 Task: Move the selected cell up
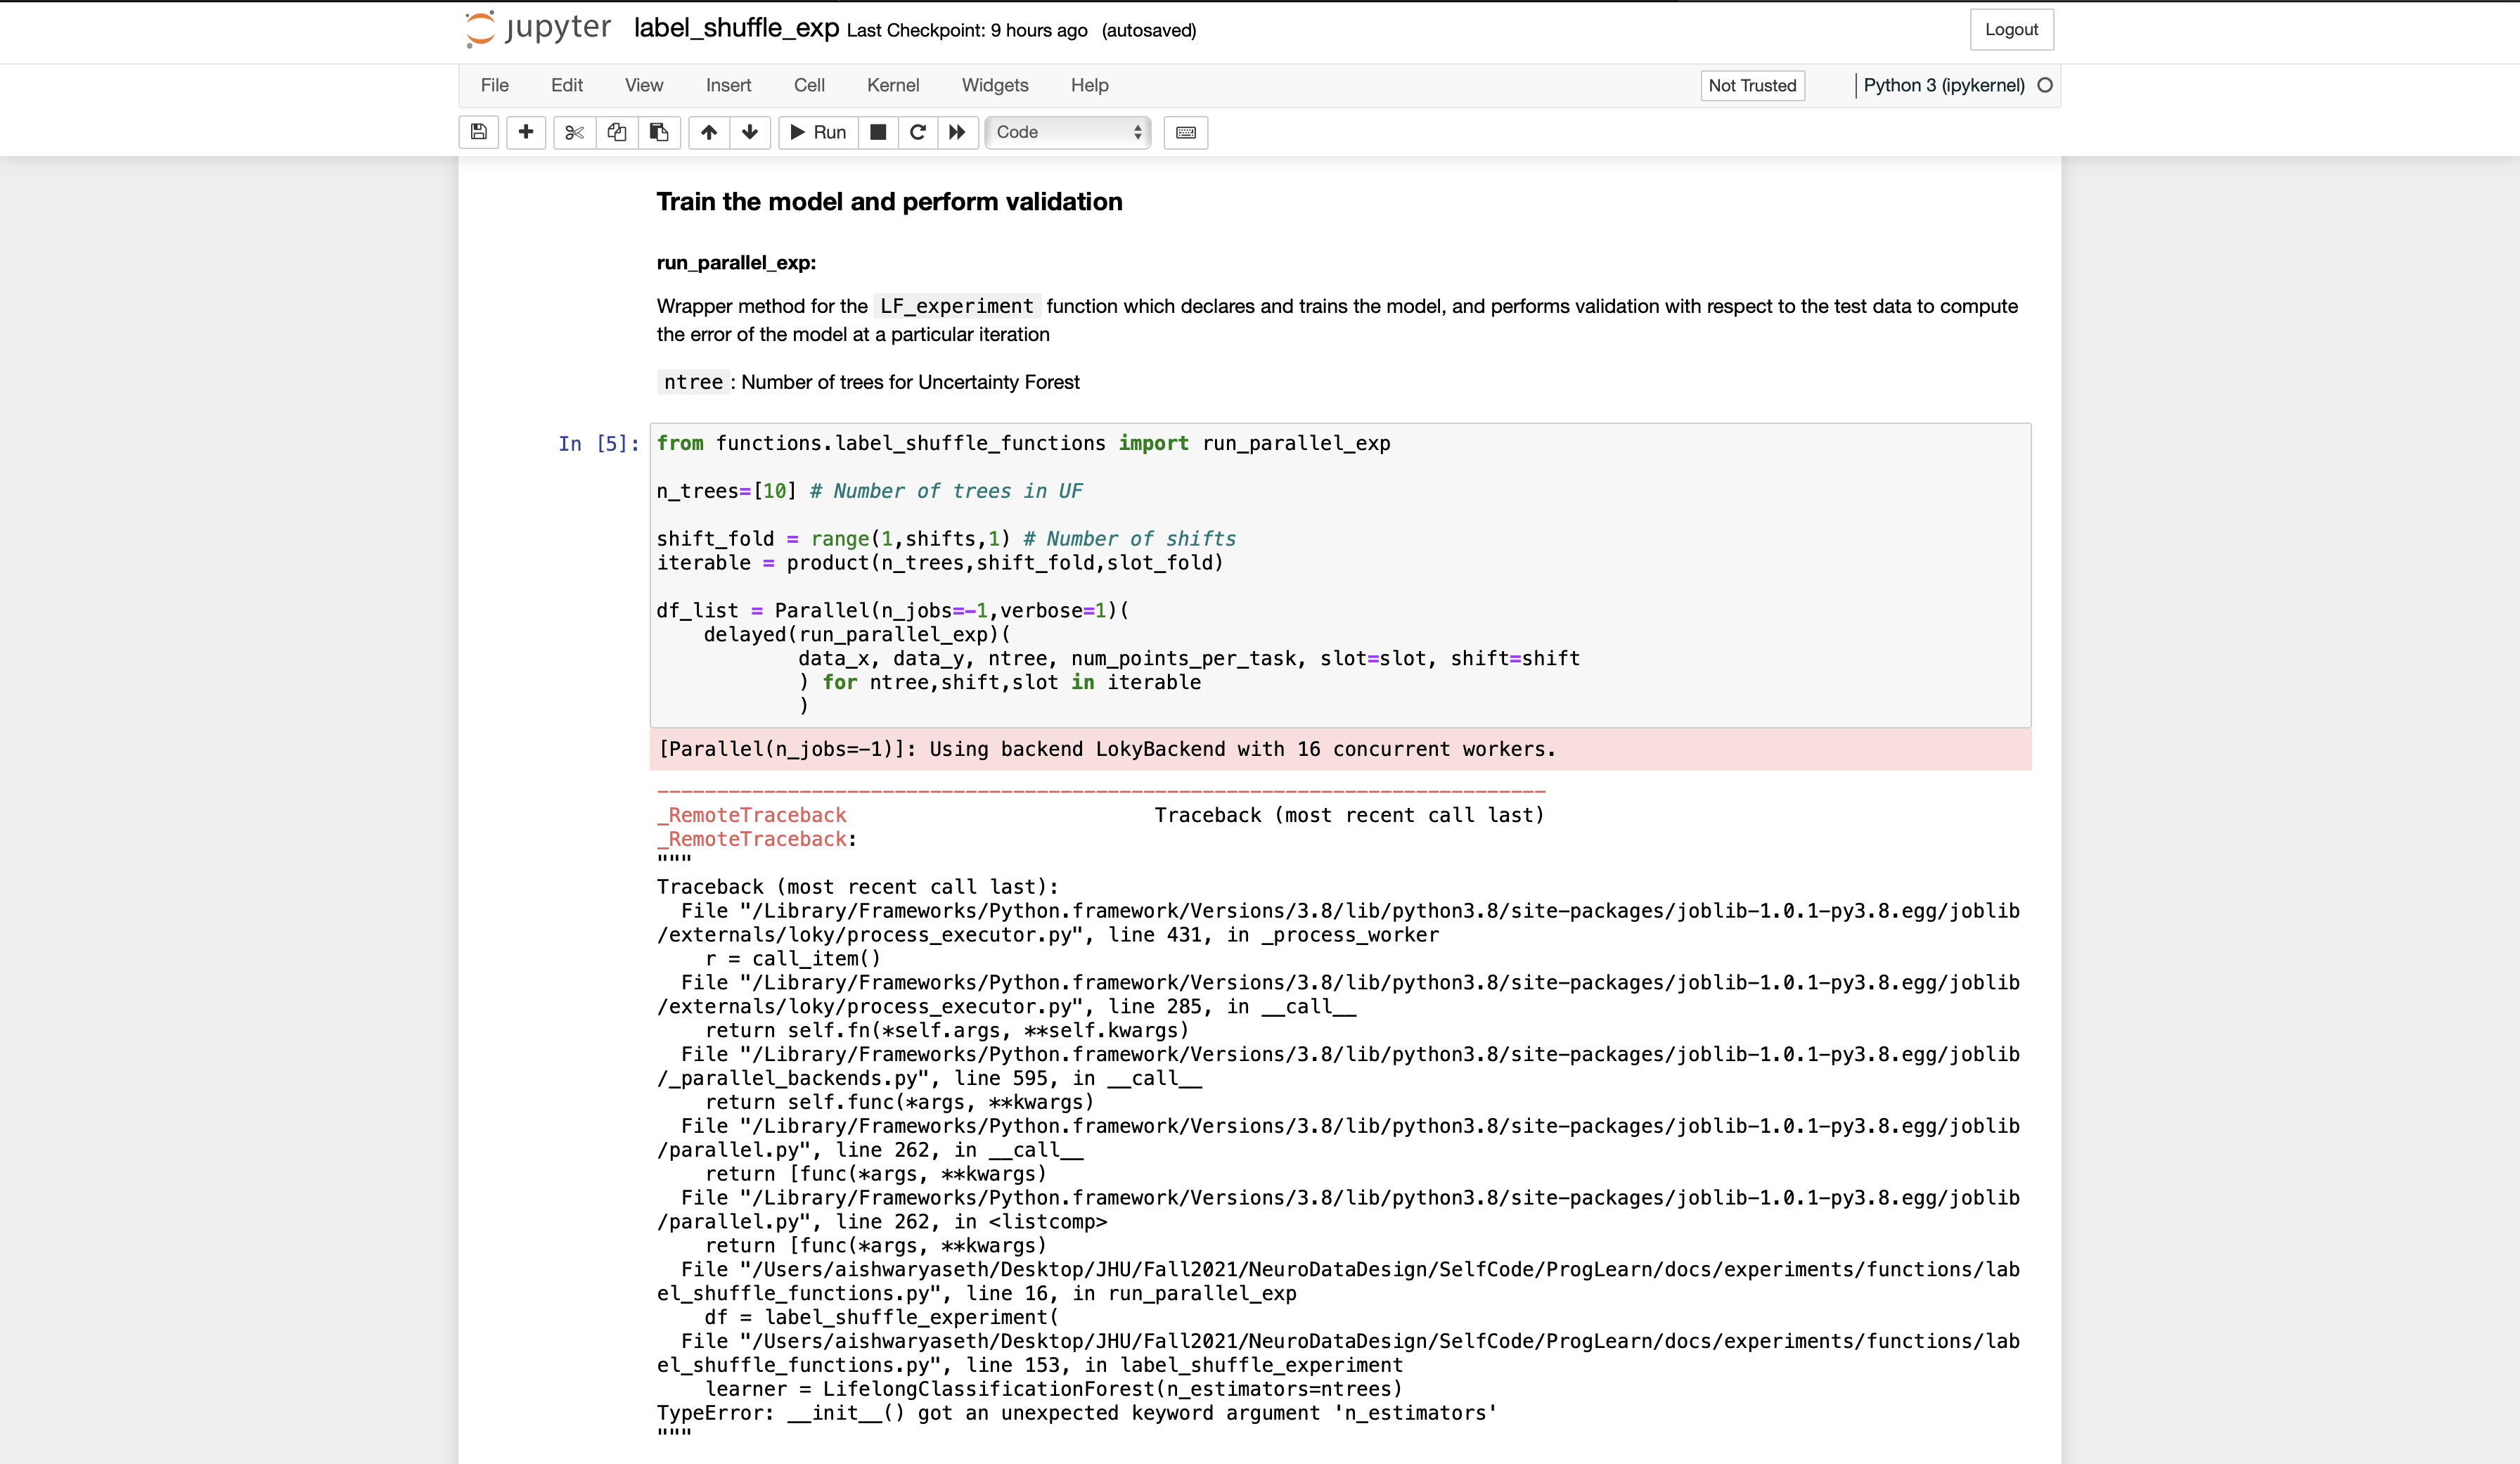[709, 132]
